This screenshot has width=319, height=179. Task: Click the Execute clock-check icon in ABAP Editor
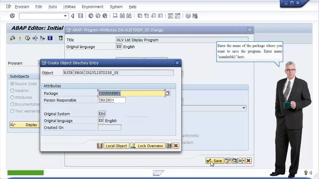[x=27, y=38]
